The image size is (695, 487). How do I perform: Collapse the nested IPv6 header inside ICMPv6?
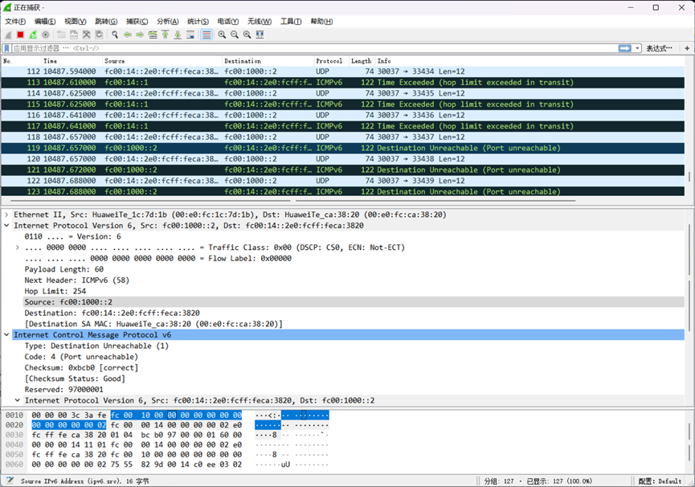pos(18,400)
